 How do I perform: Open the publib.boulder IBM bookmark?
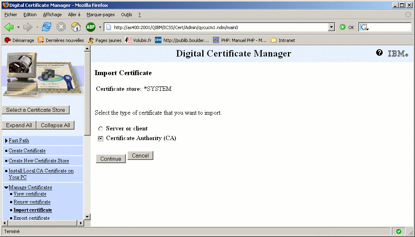[182, 40]
